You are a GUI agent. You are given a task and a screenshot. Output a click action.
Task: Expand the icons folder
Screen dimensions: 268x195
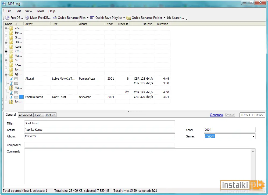tap(6, 47)
